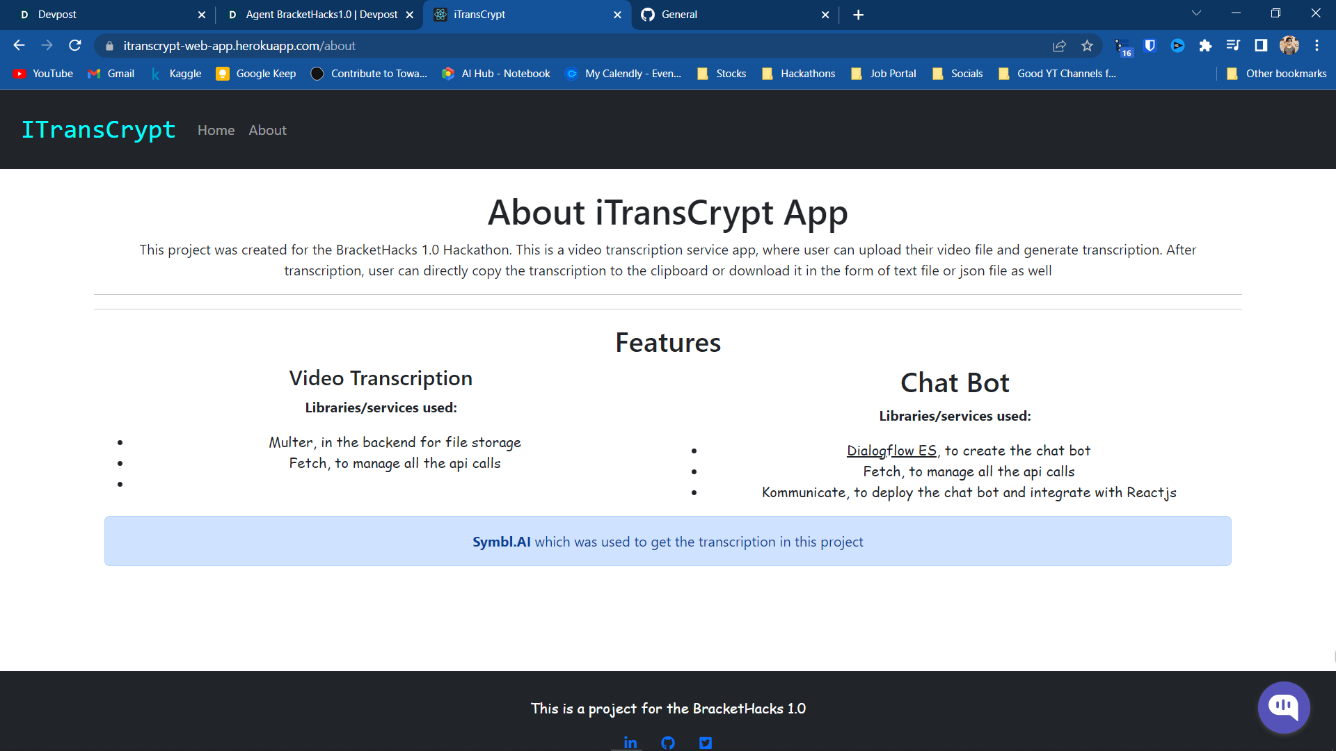The image size is (1336, 751).
Task: Open the browser extensions puzzle icon
Action: point(1205,46)
